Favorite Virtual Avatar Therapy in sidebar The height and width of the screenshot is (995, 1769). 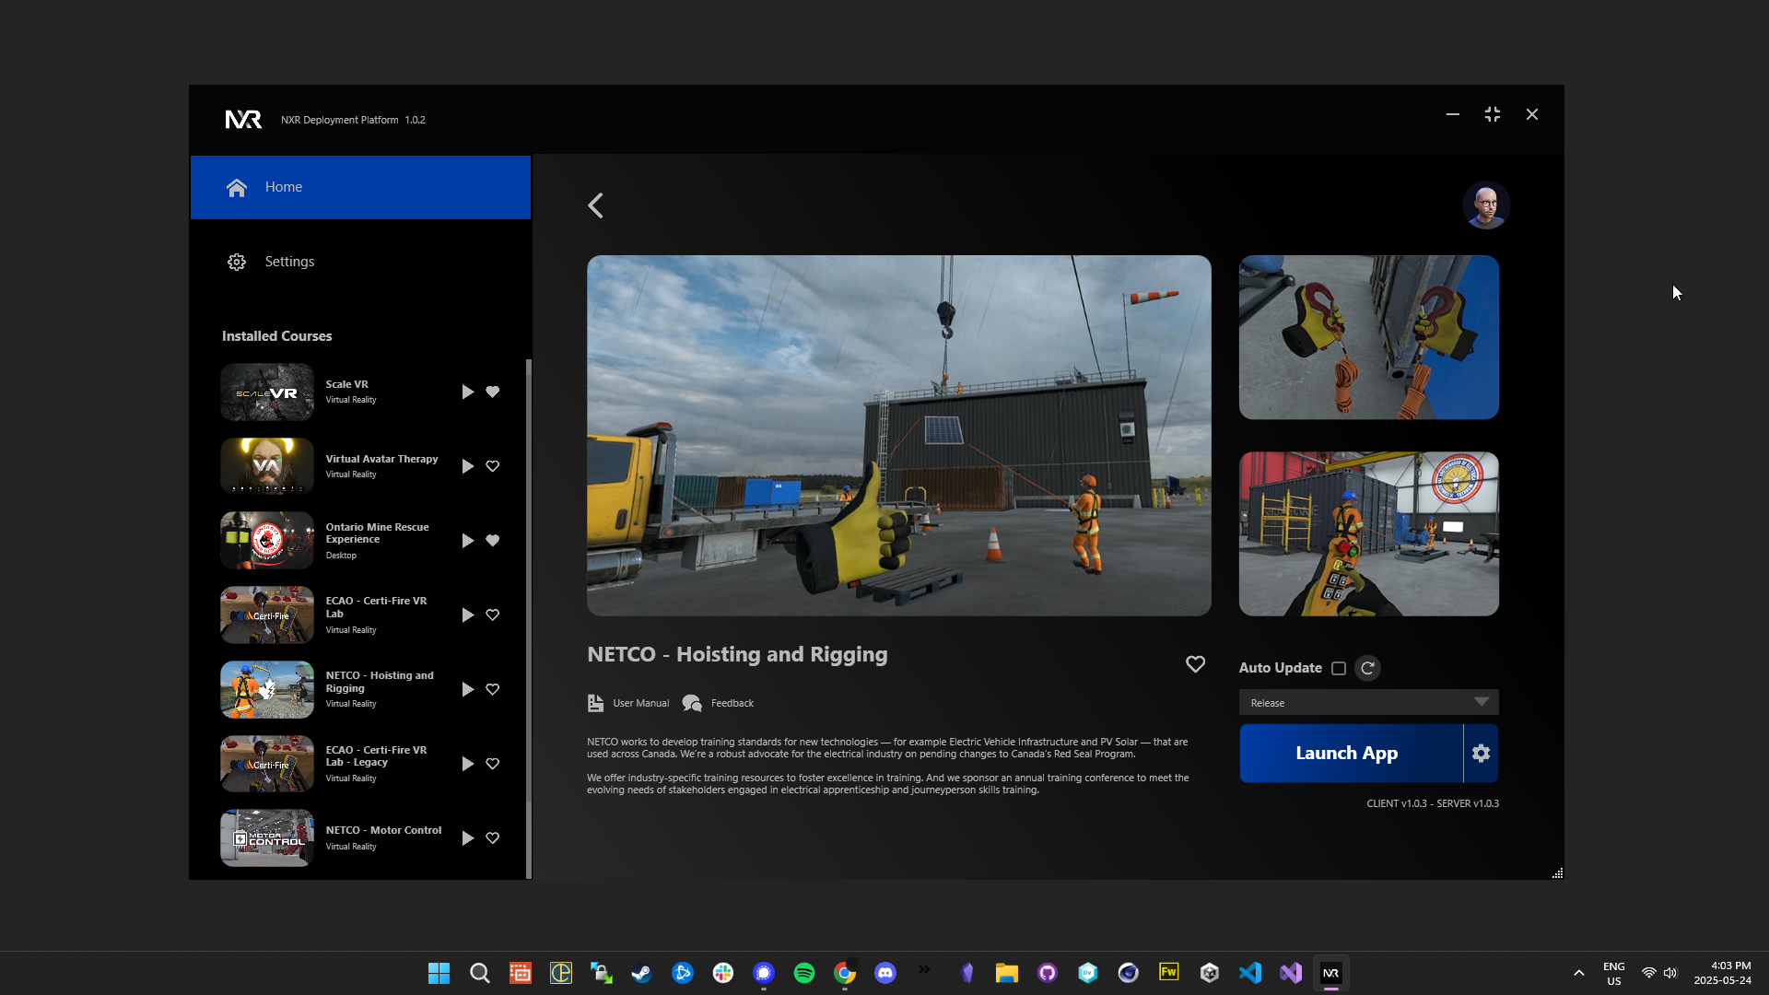click(493, 466)
